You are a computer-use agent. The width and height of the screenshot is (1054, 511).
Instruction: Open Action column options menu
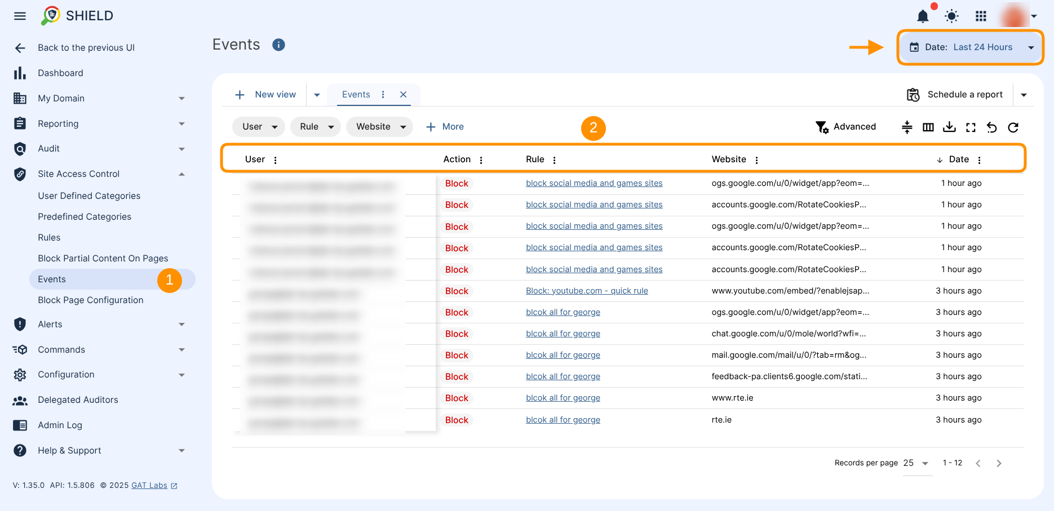[481, 160]
